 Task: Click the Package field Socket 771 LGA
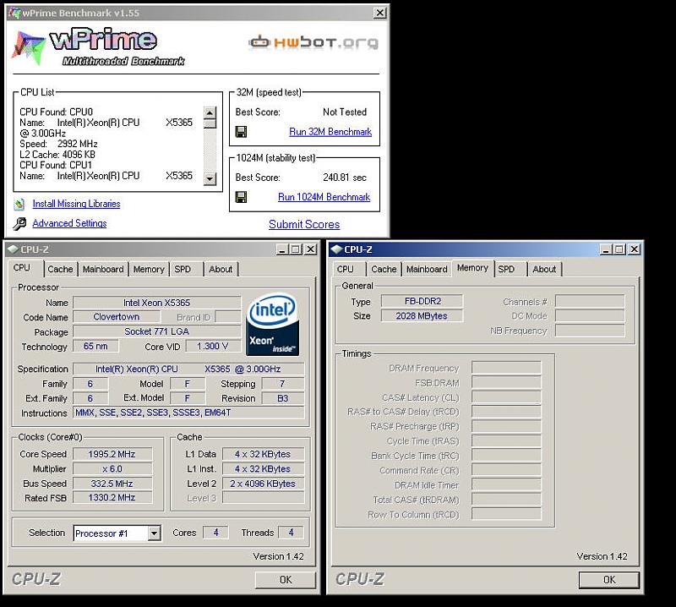157,331
